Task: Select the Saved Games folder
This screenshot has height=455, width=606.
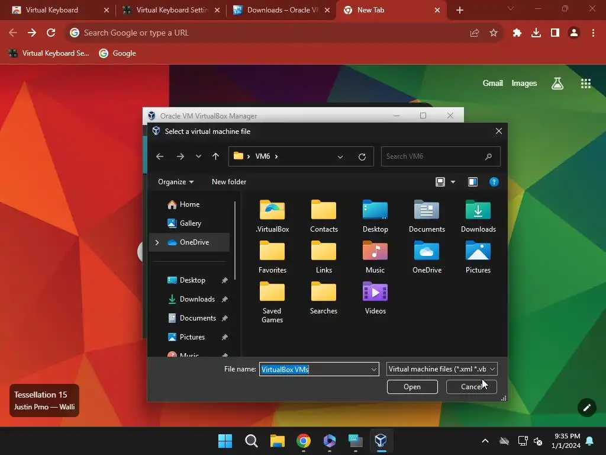Action: tap(272, 303)
